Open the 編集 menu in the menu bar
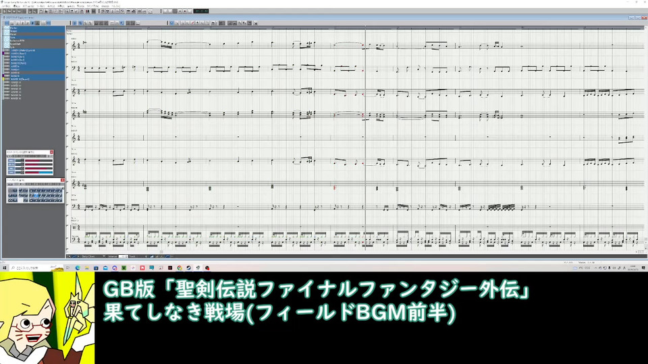 coord(17,6)
